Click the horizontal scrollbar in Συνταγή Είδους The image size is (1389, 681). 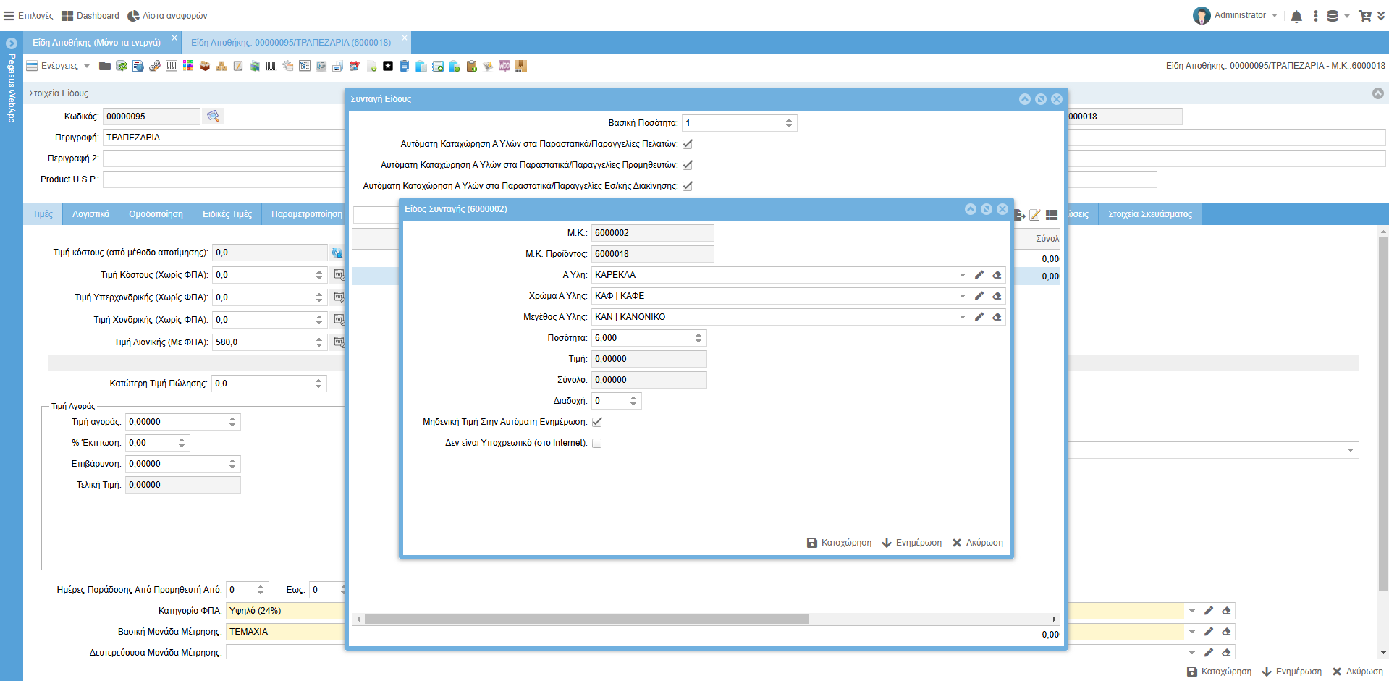pos(586,619)
